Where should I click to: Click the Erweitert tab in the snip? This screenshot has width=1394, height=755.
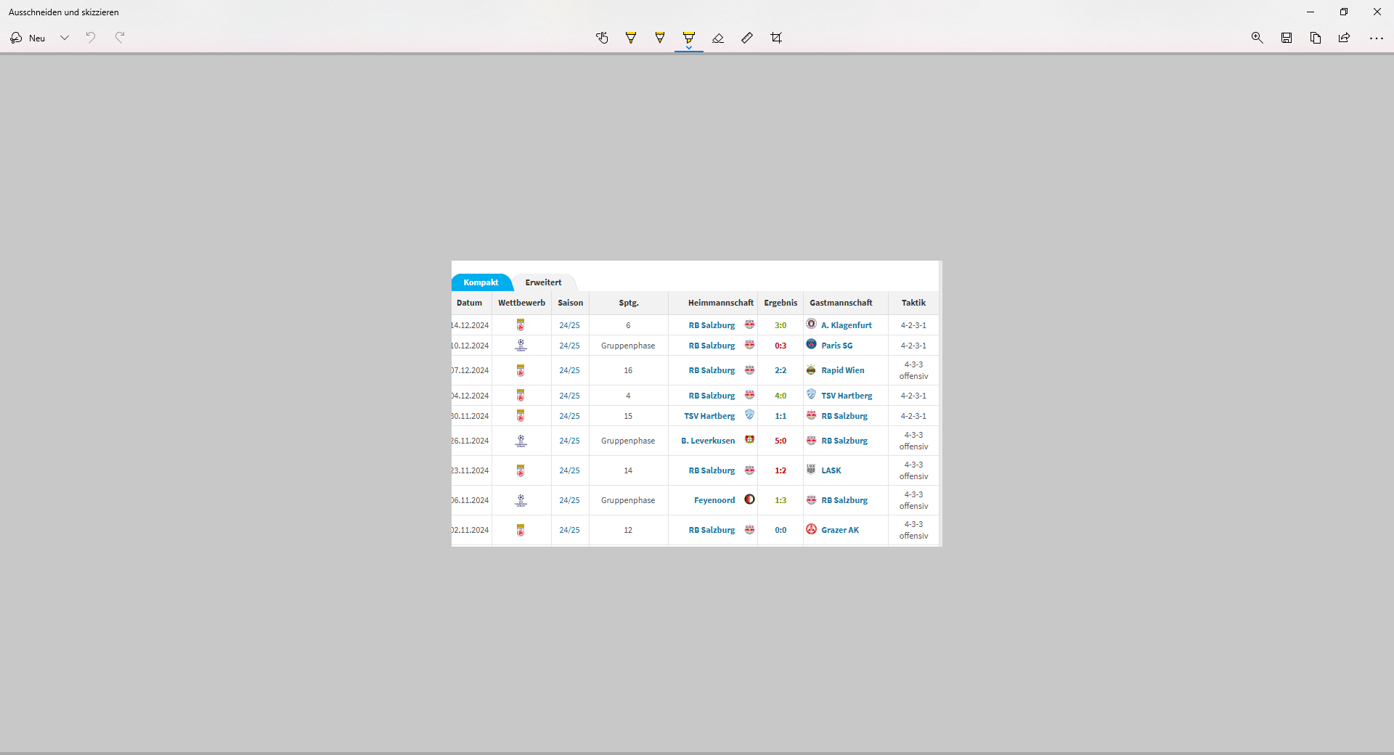(543, 282)
